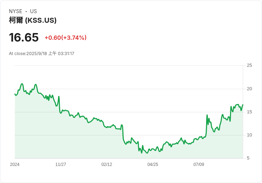
Task: Select the 04/25 date on the x-axis
Action: click(x=153, y=165)
